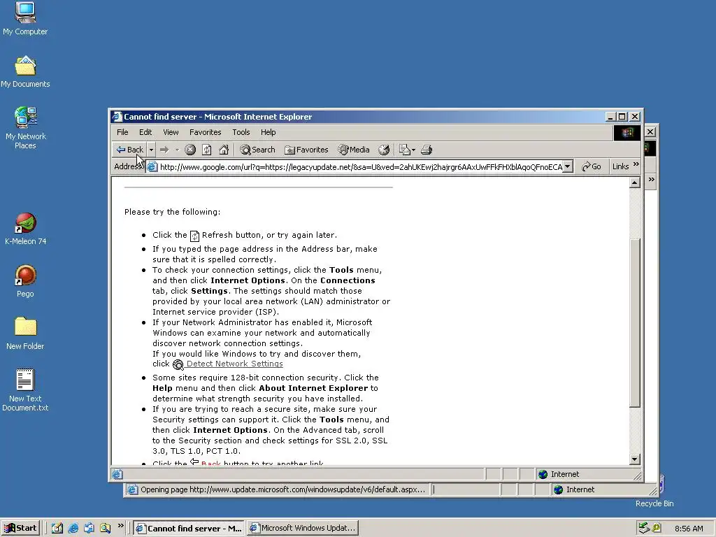The width and height of the screenshot is (716, 537).
Task: Select the My Network Places desktop icon
Action: point(26,128)
